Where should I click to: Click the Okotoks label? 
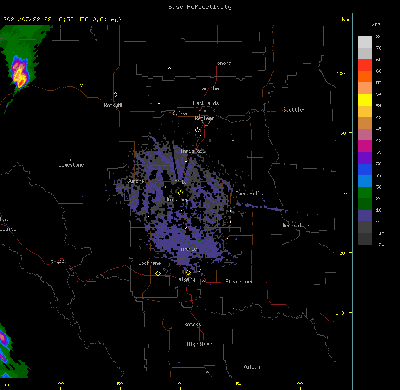pyautogui.click(x=191, y=324)
